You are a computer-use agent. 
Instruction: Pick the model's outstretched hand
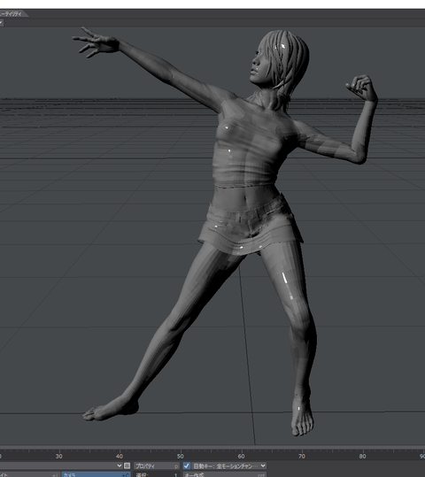point(96,42)
